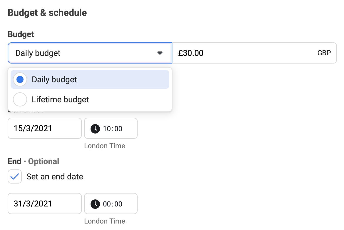Image resolution: width=344 pixels, height=230 pixels.
Task: Choose the Lifetime budget menu option text
Action: 60,100
